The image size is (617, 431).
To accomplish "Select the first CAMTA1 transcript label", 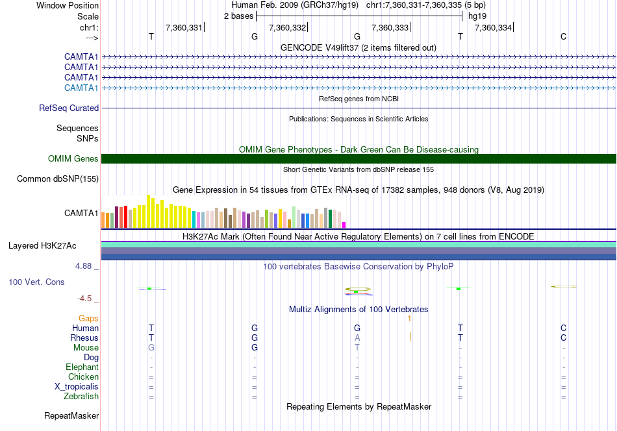I will (x=81, y=57).
